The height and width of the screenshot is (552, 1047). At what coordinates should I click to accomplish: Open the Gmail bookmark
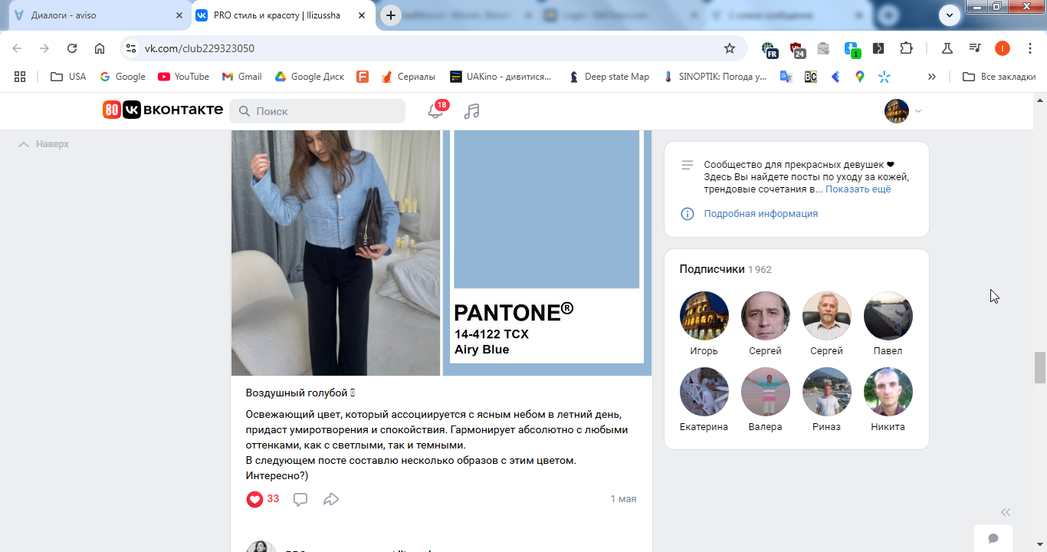(242, 77)
